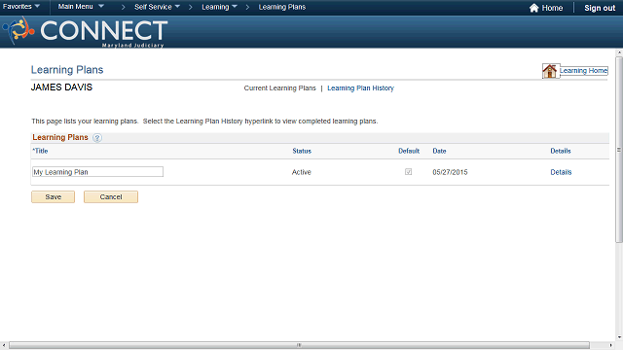Click the CONNECT Maryland Judiciary logo
The width and height of the screenshot is (623, 350).
(x=86, y=32)
